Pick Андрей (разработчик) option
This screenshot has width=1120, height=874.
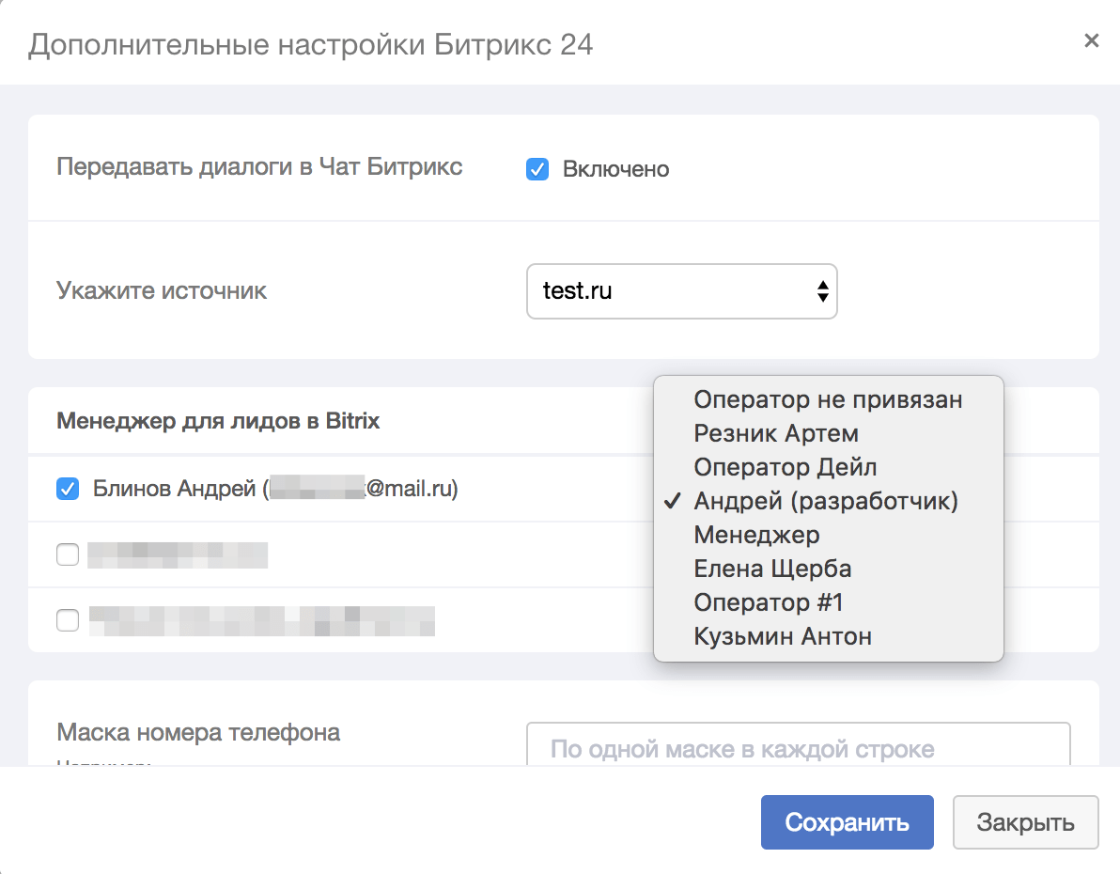828,501
